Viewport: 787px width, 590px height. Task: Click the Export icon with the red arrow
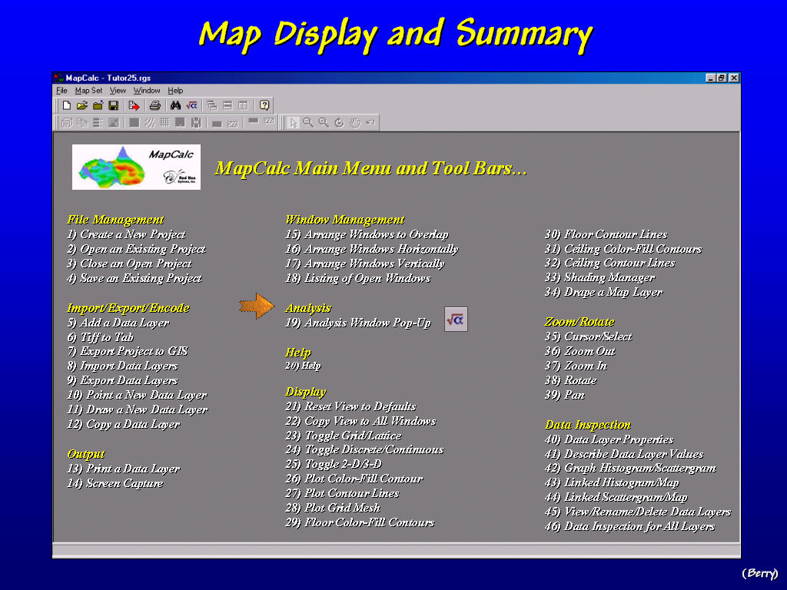click(x=134, y=105)
